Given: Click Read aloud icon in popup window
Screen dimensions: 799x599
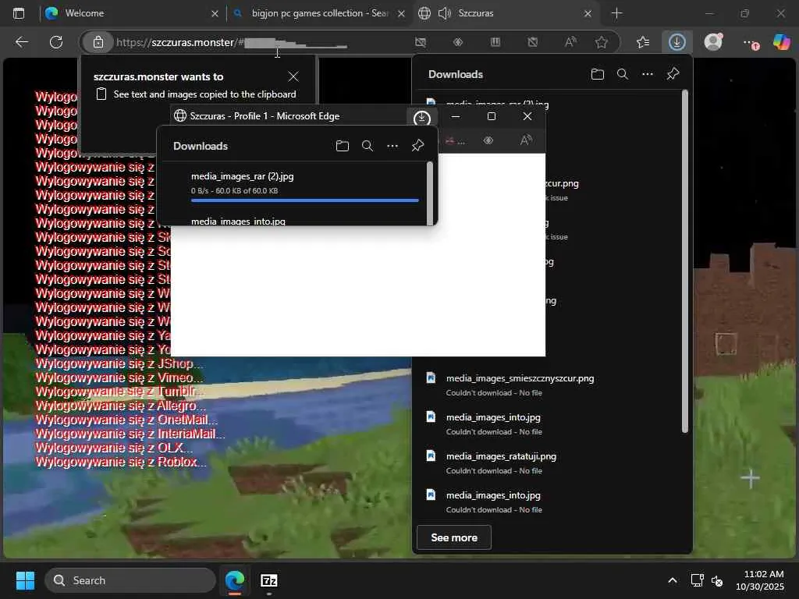Looking at the screenshot, I should click(x=526, y=140).
